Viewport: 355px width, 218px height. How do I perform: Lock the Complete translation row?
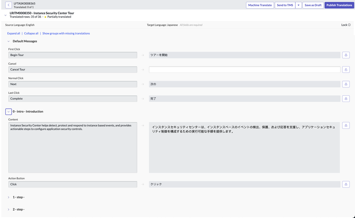coord(346,98)
